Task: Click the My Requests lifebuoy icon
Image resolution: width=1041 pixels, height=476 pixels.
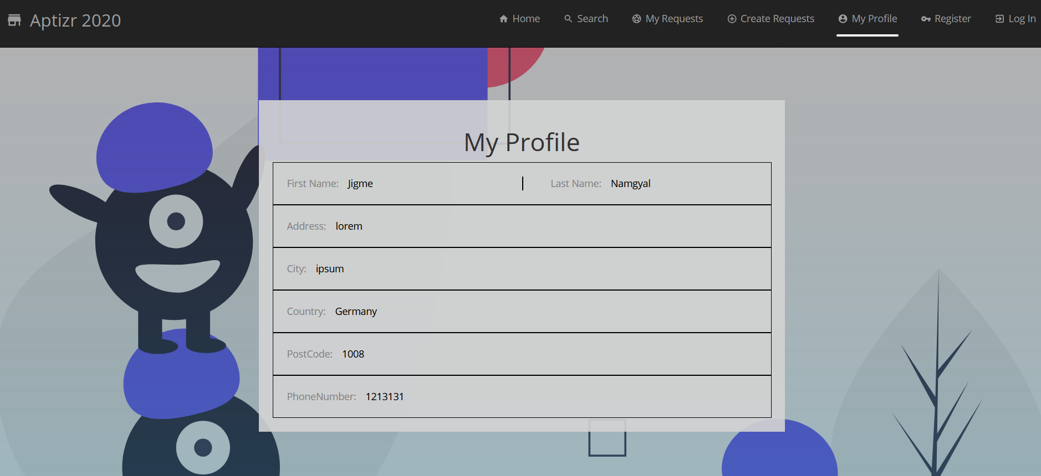Action: [x=636, y=19]
